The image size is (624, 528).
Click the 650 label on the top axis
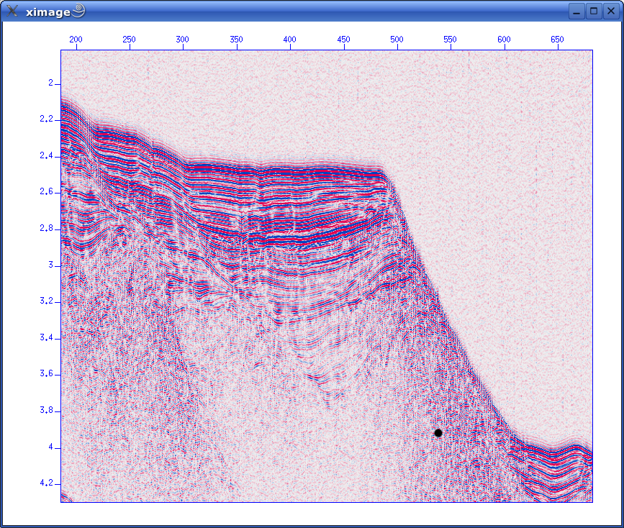(x=558, y=39)
